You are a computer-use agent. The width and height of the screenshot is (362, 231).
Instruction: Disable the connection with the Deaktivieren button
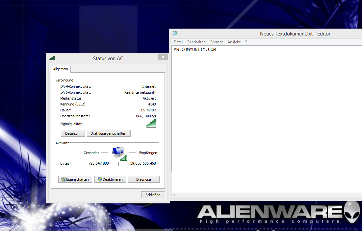[110, 179]
